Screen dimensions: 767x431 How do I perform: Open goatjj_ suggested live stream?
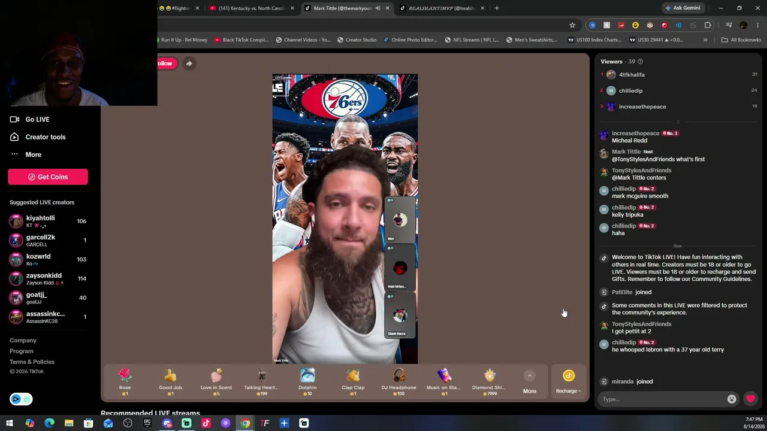coord(48,298)
